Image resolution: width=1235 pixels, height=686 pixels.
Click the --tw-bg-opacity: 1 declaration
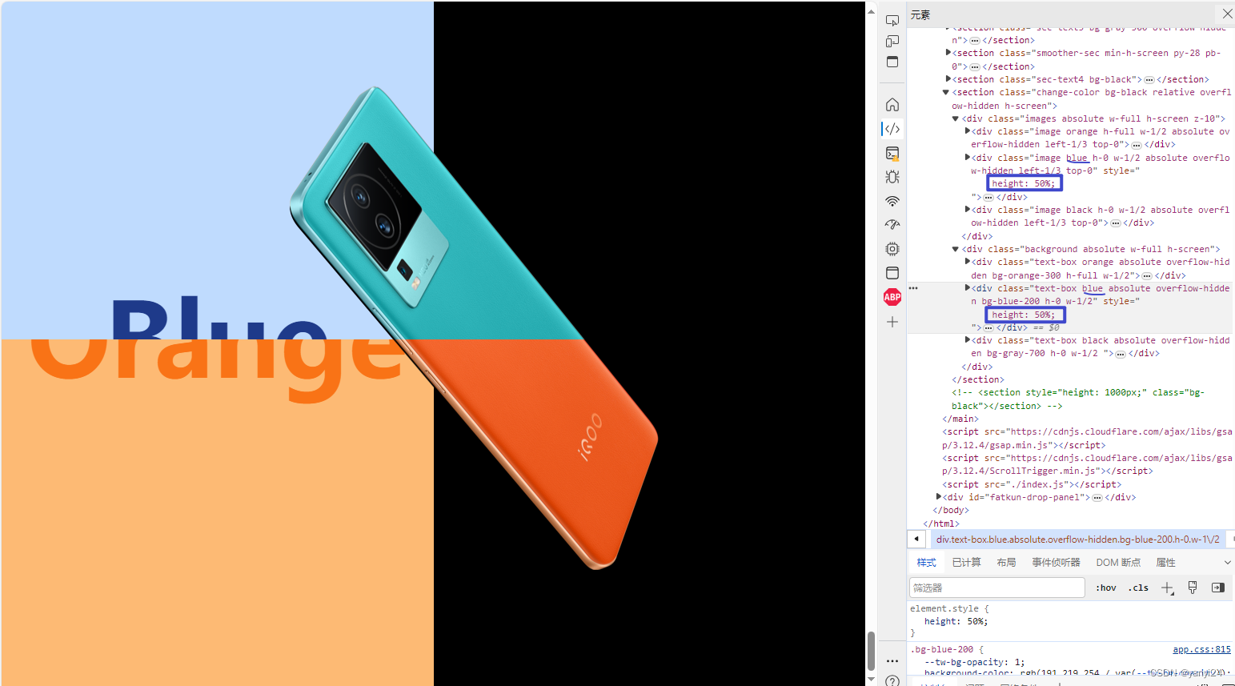point(974,662)
